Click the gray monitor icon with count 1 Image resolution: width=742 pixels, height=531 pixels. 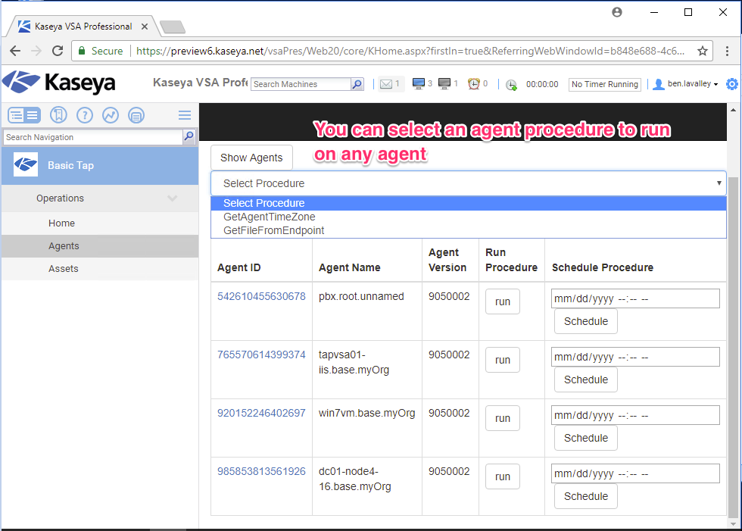444,84
